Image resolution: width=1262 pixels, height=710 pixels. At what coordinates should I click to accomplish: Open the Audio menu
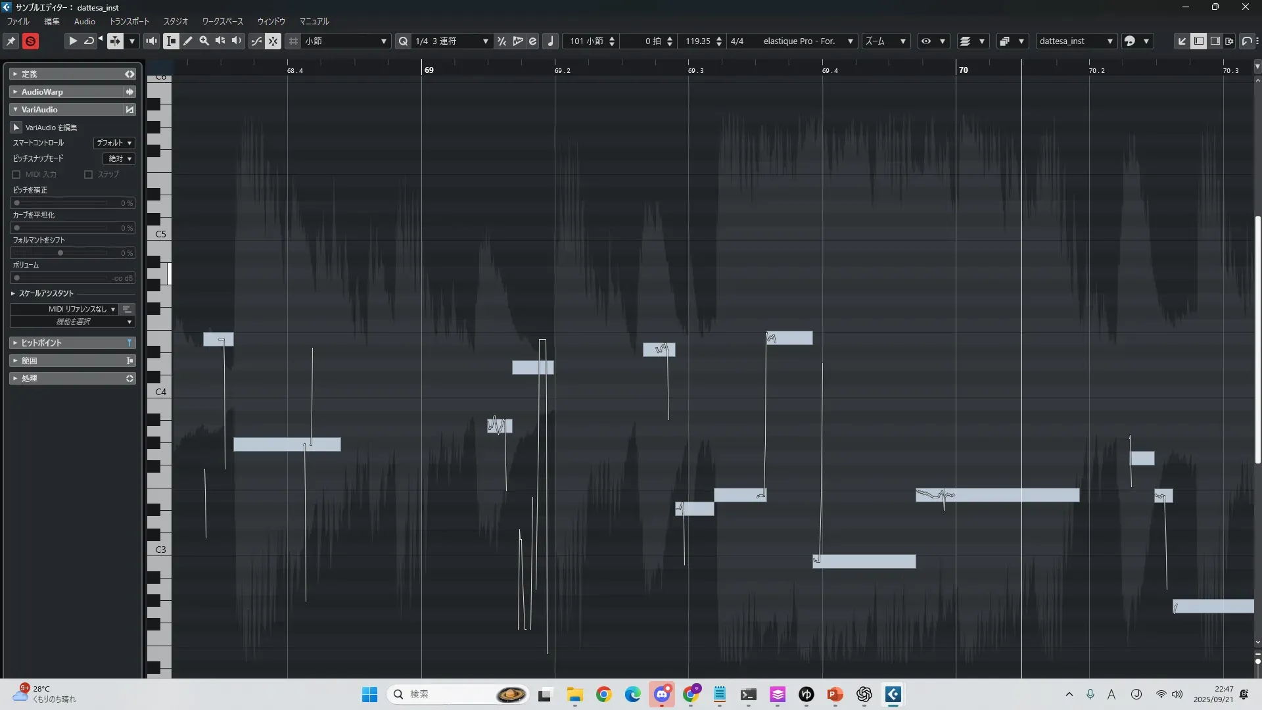click(x=85, y=22)
